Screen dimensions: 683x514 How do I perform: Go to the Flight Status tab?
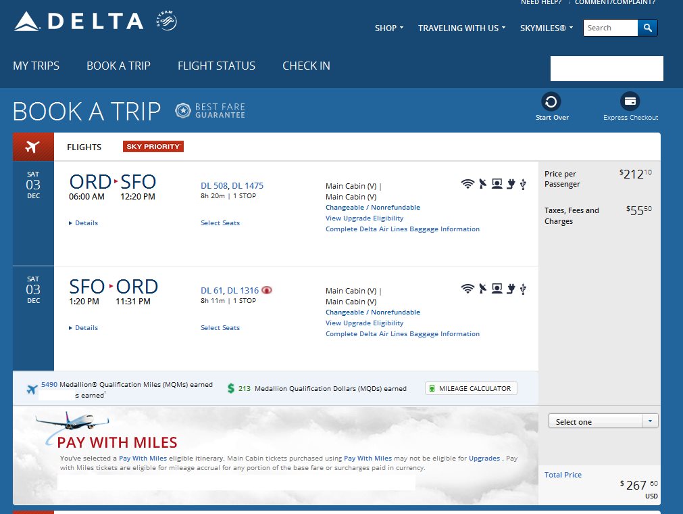(x=216, y=66)
